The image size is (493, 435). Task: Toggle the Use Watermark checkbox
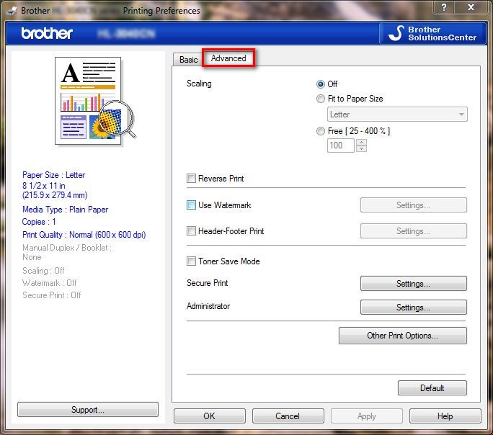click(x=192, y=205)
